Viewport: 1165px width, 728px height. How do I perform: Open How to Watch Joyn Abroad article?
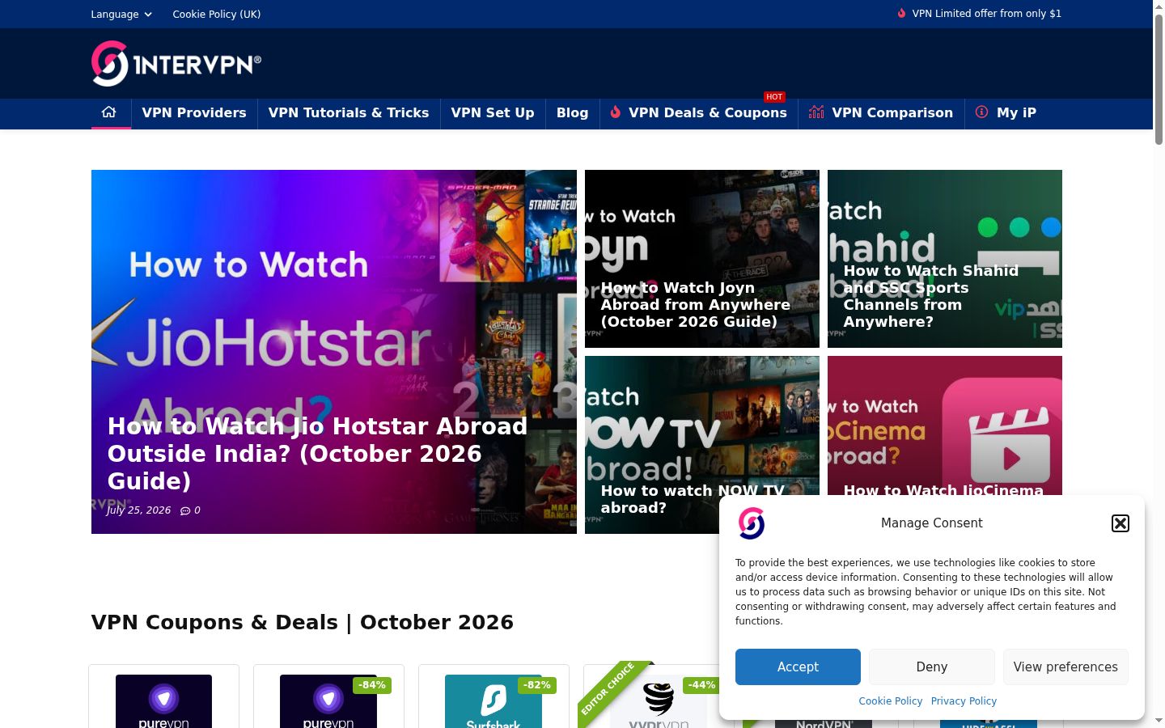(x=702, y=259)
